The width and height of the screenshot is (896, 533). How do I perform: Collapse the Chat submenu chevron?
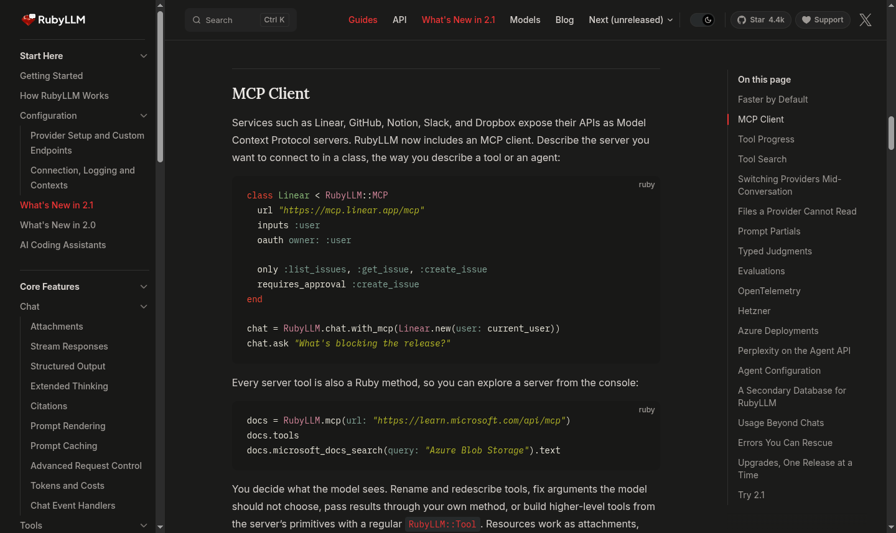point(144,307)
